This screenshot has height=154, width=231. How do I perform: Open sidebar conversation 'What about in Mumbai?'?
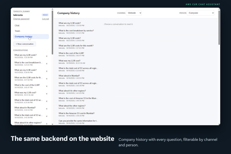tap(29, 109)
